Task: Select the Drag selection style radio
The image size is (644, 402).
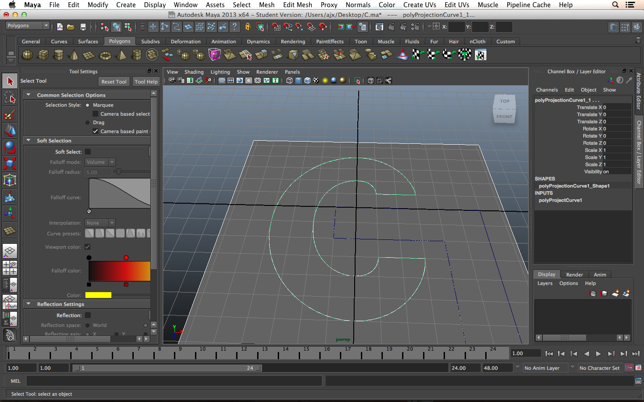Action: click(x=88, y=122)
